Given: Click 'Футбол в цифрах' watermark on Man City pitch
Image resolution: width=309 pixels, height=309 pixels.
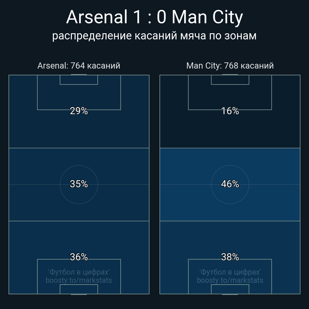Looking at the screenshot, I should pyautogui.click(x=230, y=272).
